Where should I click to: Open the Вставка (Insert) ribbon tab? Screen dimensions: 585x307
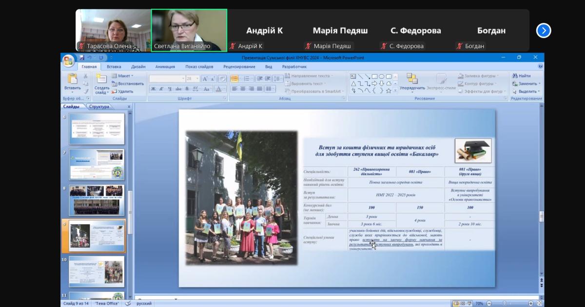pyautogui.click(x=114, y=67)
